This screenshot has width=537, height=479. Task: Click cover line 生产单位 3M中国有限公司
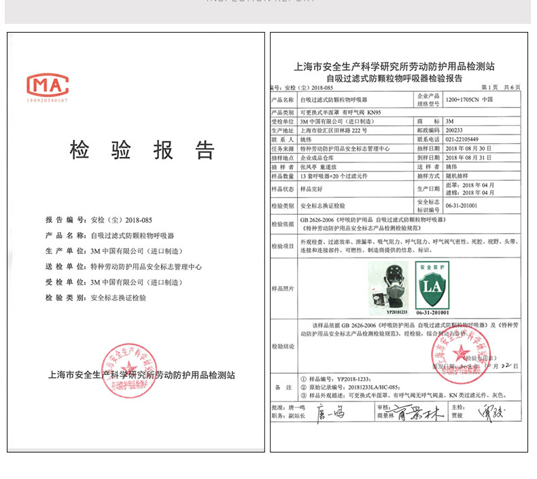point(114,251)
